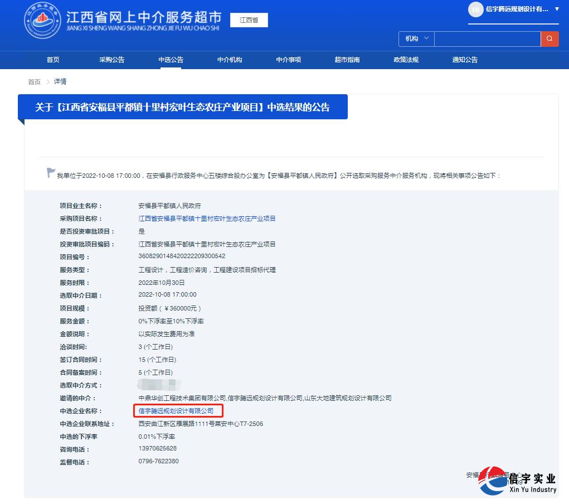The width and height of the screenshot is (569, 504).
Task: Click the 首页 breadcrumb link
Action: [34, 81]
